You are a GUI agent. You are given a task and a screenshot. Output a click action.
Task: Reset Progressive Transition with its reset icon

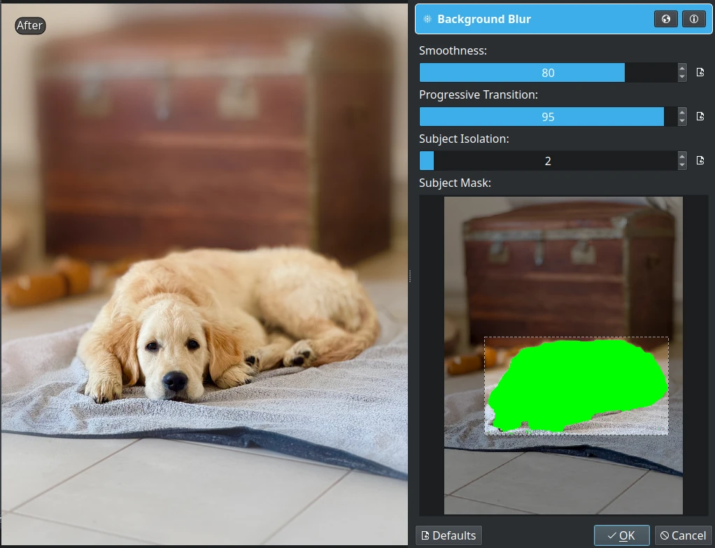click(x=700, y=117)
